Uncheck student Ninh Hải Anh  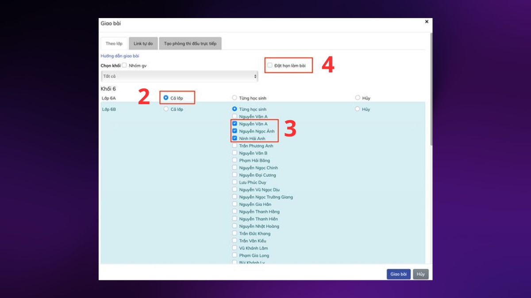235,138
